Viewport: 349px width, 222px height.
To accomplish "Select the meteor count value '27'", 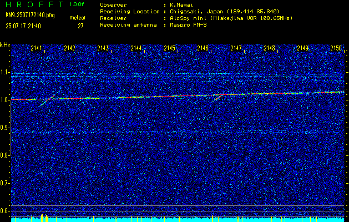I will [80, 26].
